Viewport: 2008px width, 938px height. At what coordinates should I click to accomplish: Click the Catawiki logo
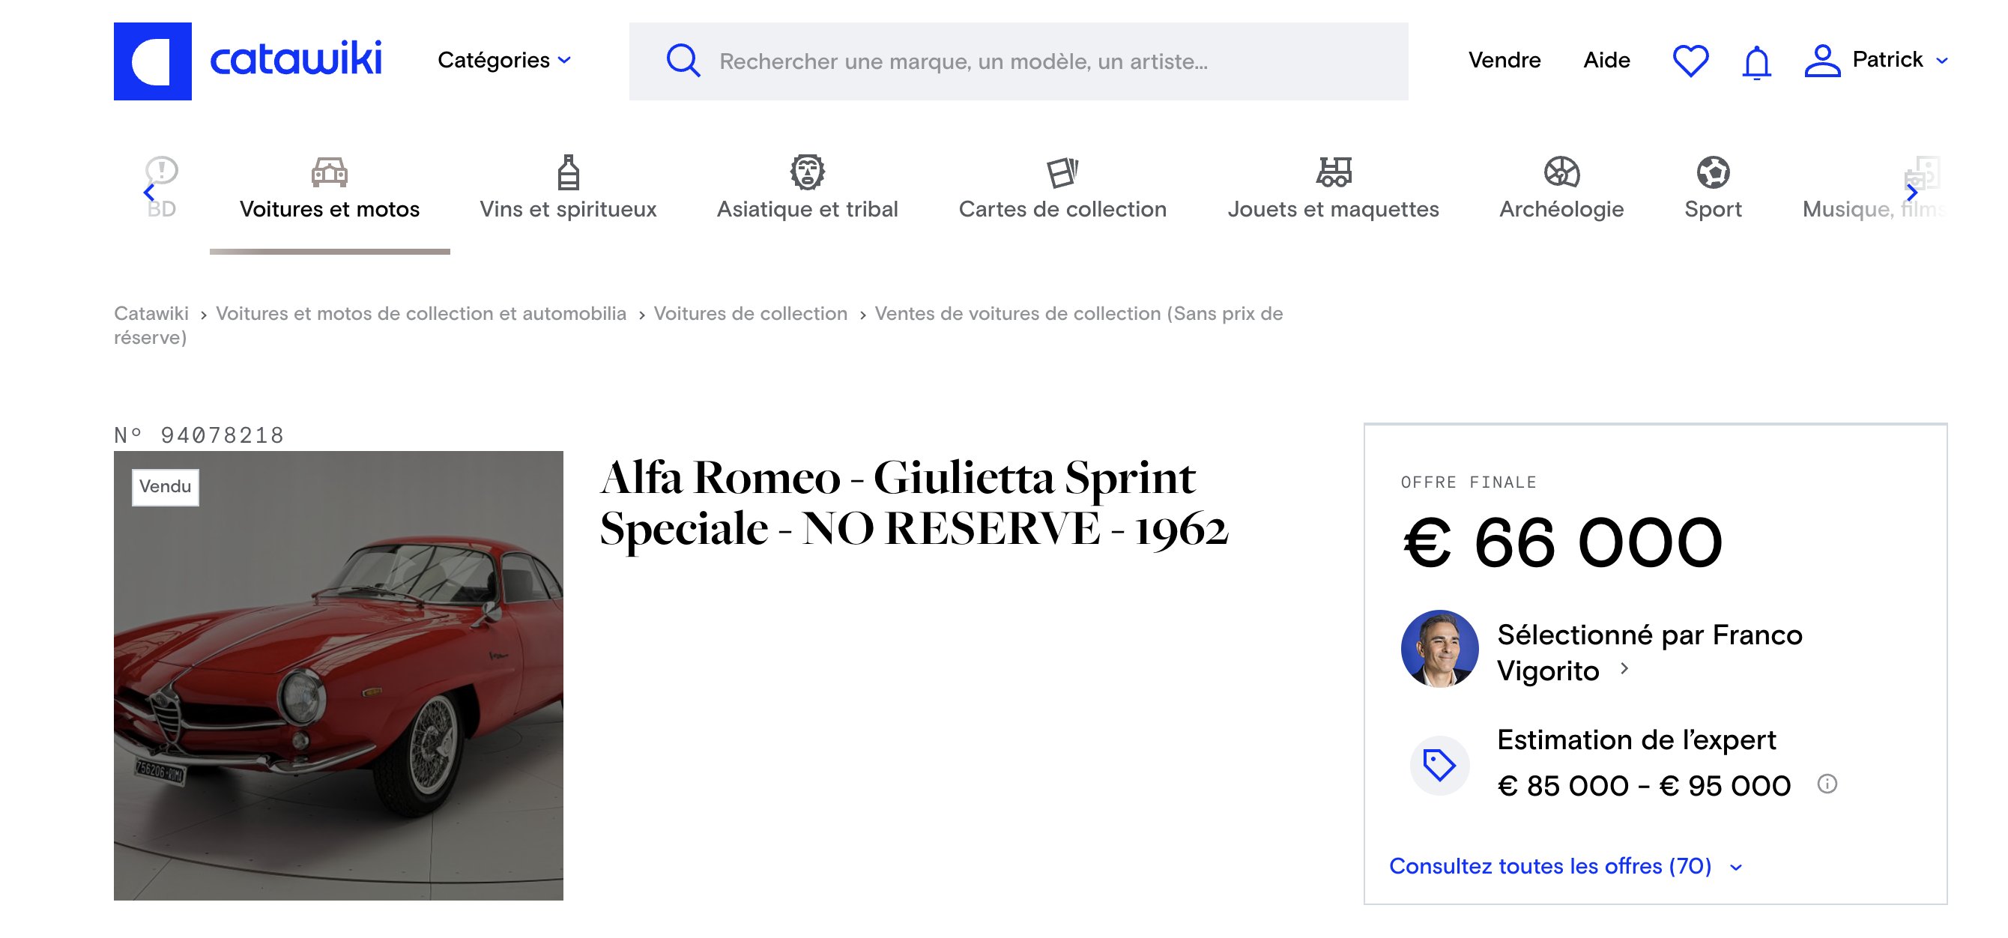point(248,61)
